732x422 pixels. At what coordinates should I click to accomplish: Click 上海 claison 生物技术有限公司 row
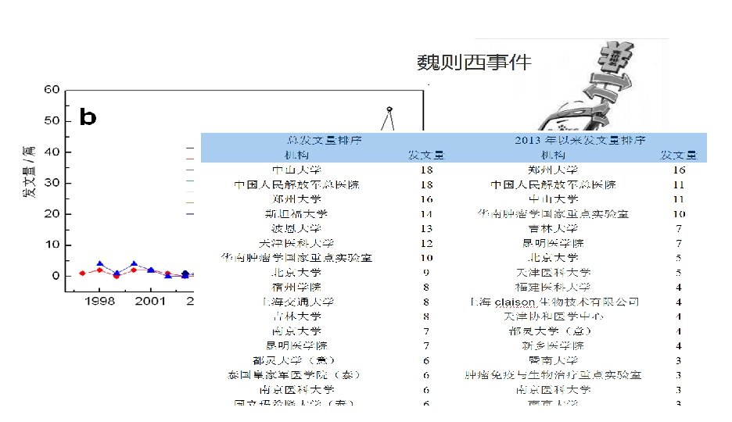click(555, 302)
